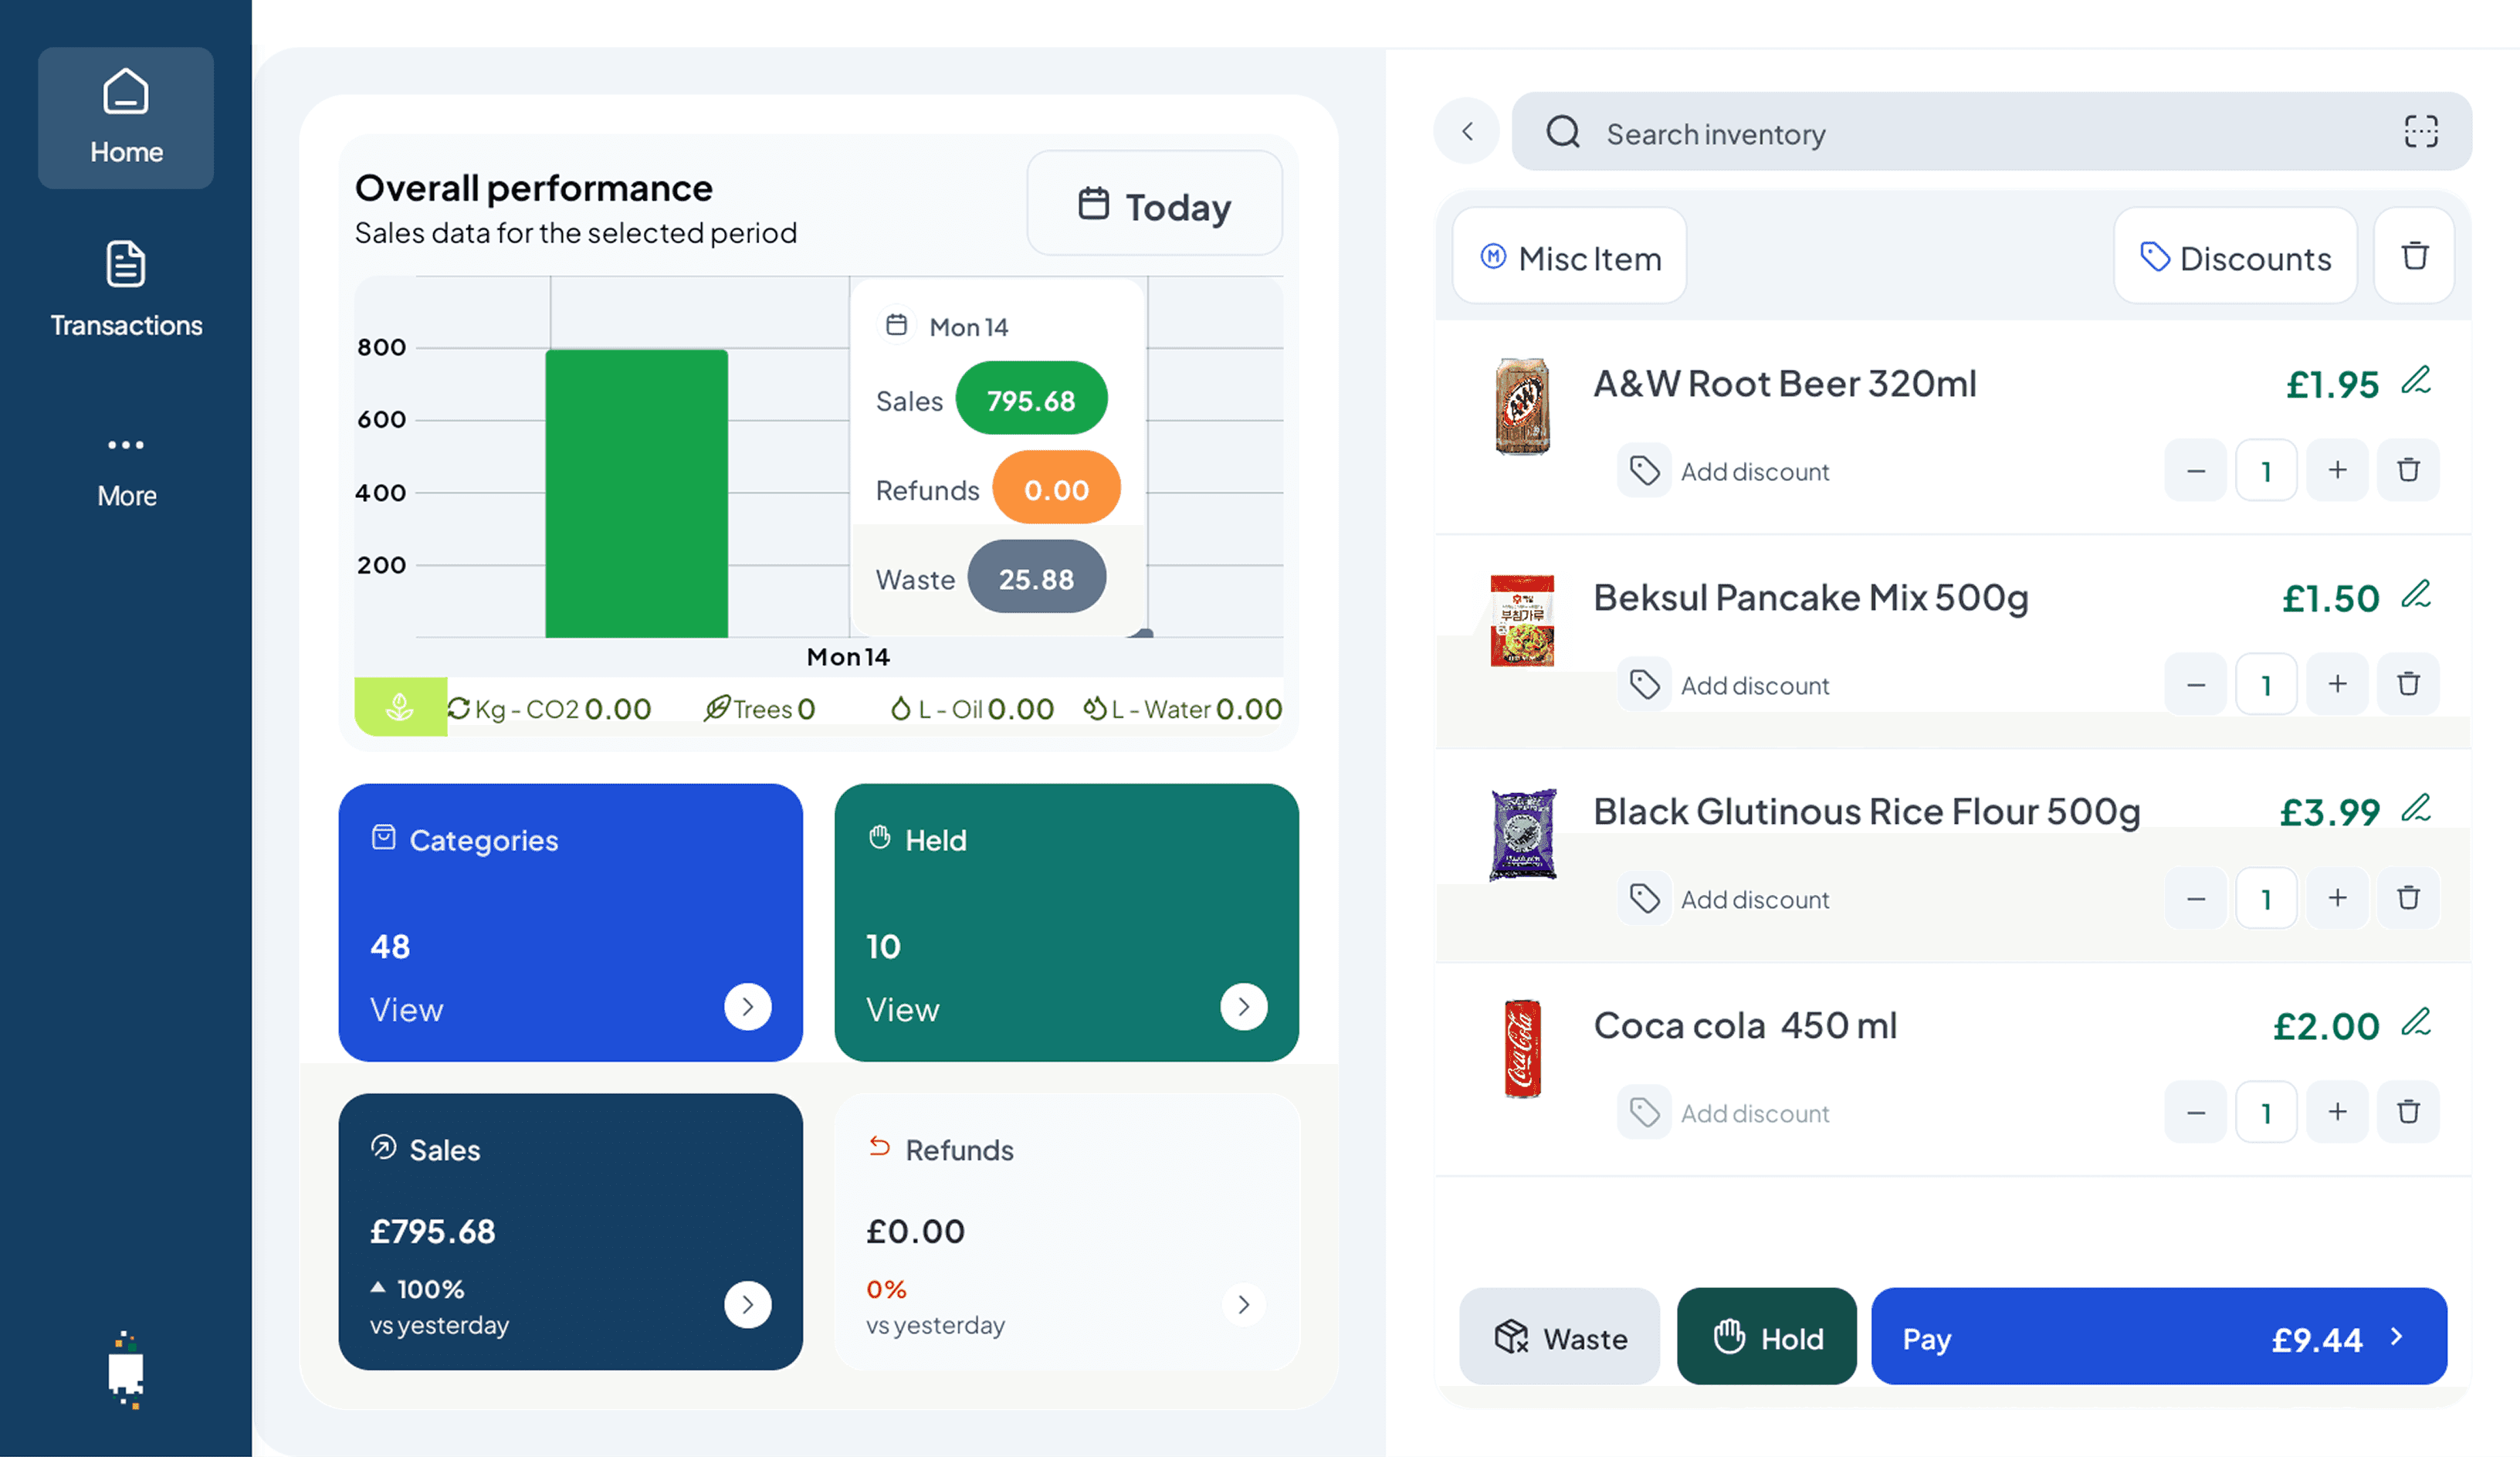The image size is (2520, 1457).
Task: Add a Misc Item to the basket
Action: (1570, 257)
